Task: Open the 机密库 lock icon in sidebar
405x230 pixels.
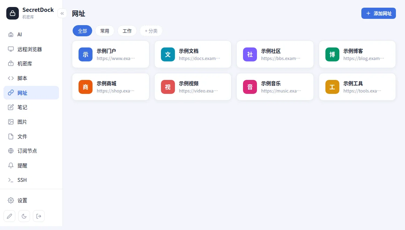Action: point(10,64)
